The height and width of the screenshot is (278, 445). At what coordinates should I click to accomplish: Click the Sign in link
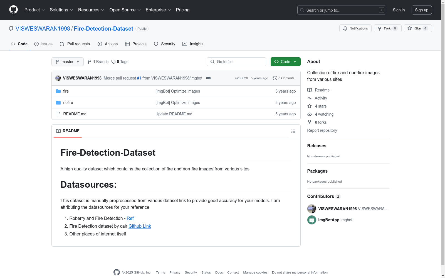[399, 10]
